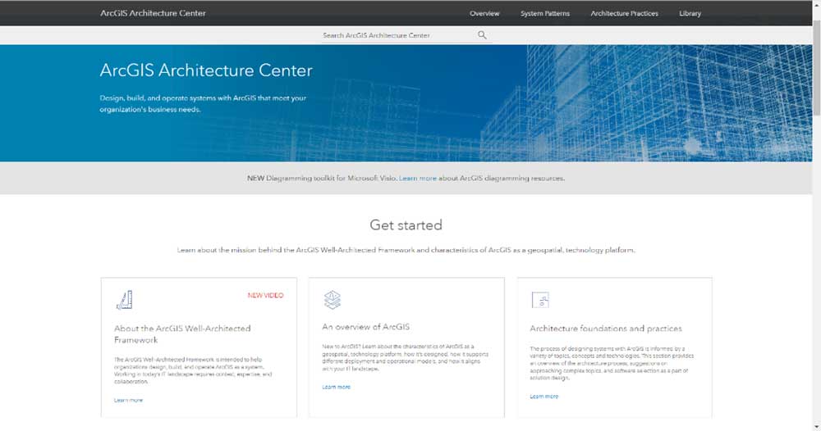Click Learn more under An overview of ArcGIS
Image resolution: width=821 pixels, height=431 pixels.
[336, 387]
